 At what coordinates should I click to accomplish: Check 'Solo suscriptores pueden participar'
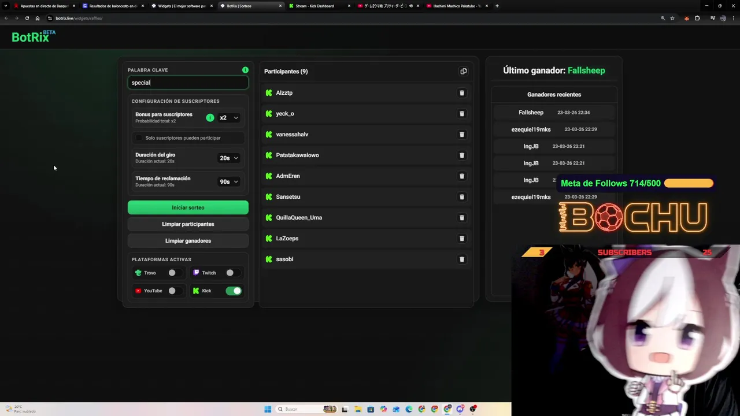[x=139, y=138]
